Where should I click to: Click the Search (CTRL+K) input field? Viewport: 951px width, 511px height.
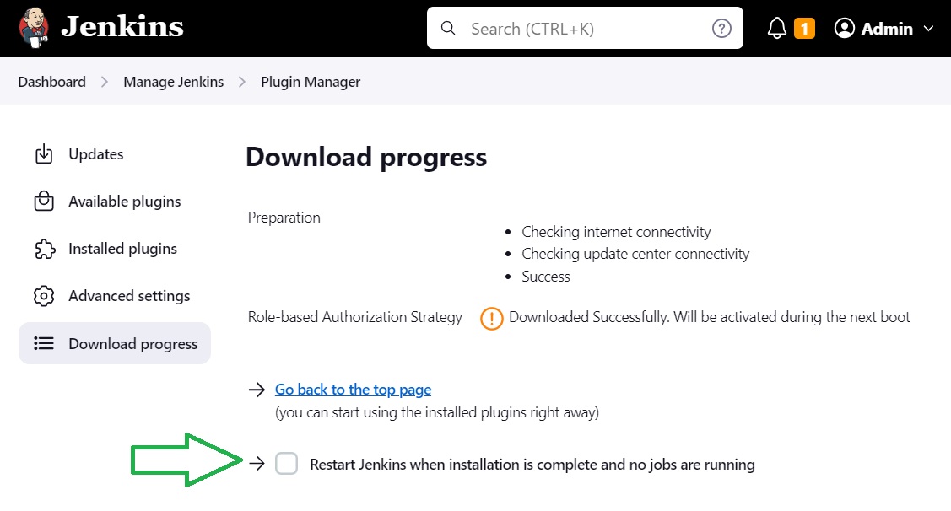click(x=582, y=29)
